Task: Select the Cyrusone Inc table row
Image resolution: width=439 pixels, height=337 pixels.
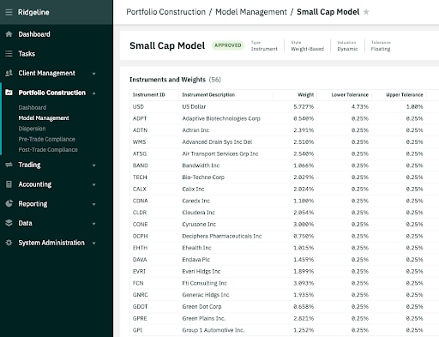Action: point(284,225)
